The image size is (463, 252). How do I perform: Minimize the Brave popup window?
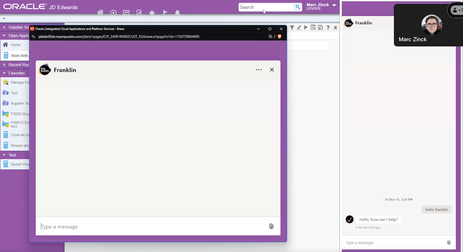pos(258,29)
